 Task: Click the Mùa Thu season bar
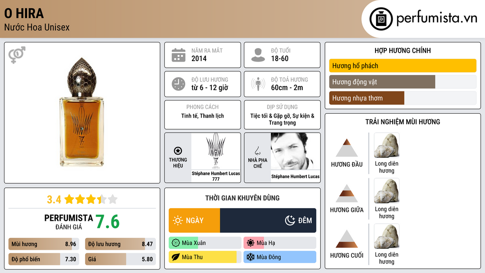(x=205, y=257)
